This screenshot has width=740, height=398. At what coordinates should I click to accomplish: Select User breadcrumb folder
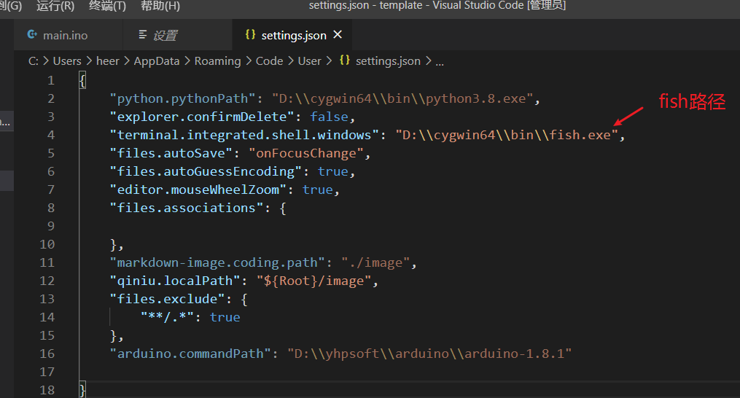pos(310,61)
